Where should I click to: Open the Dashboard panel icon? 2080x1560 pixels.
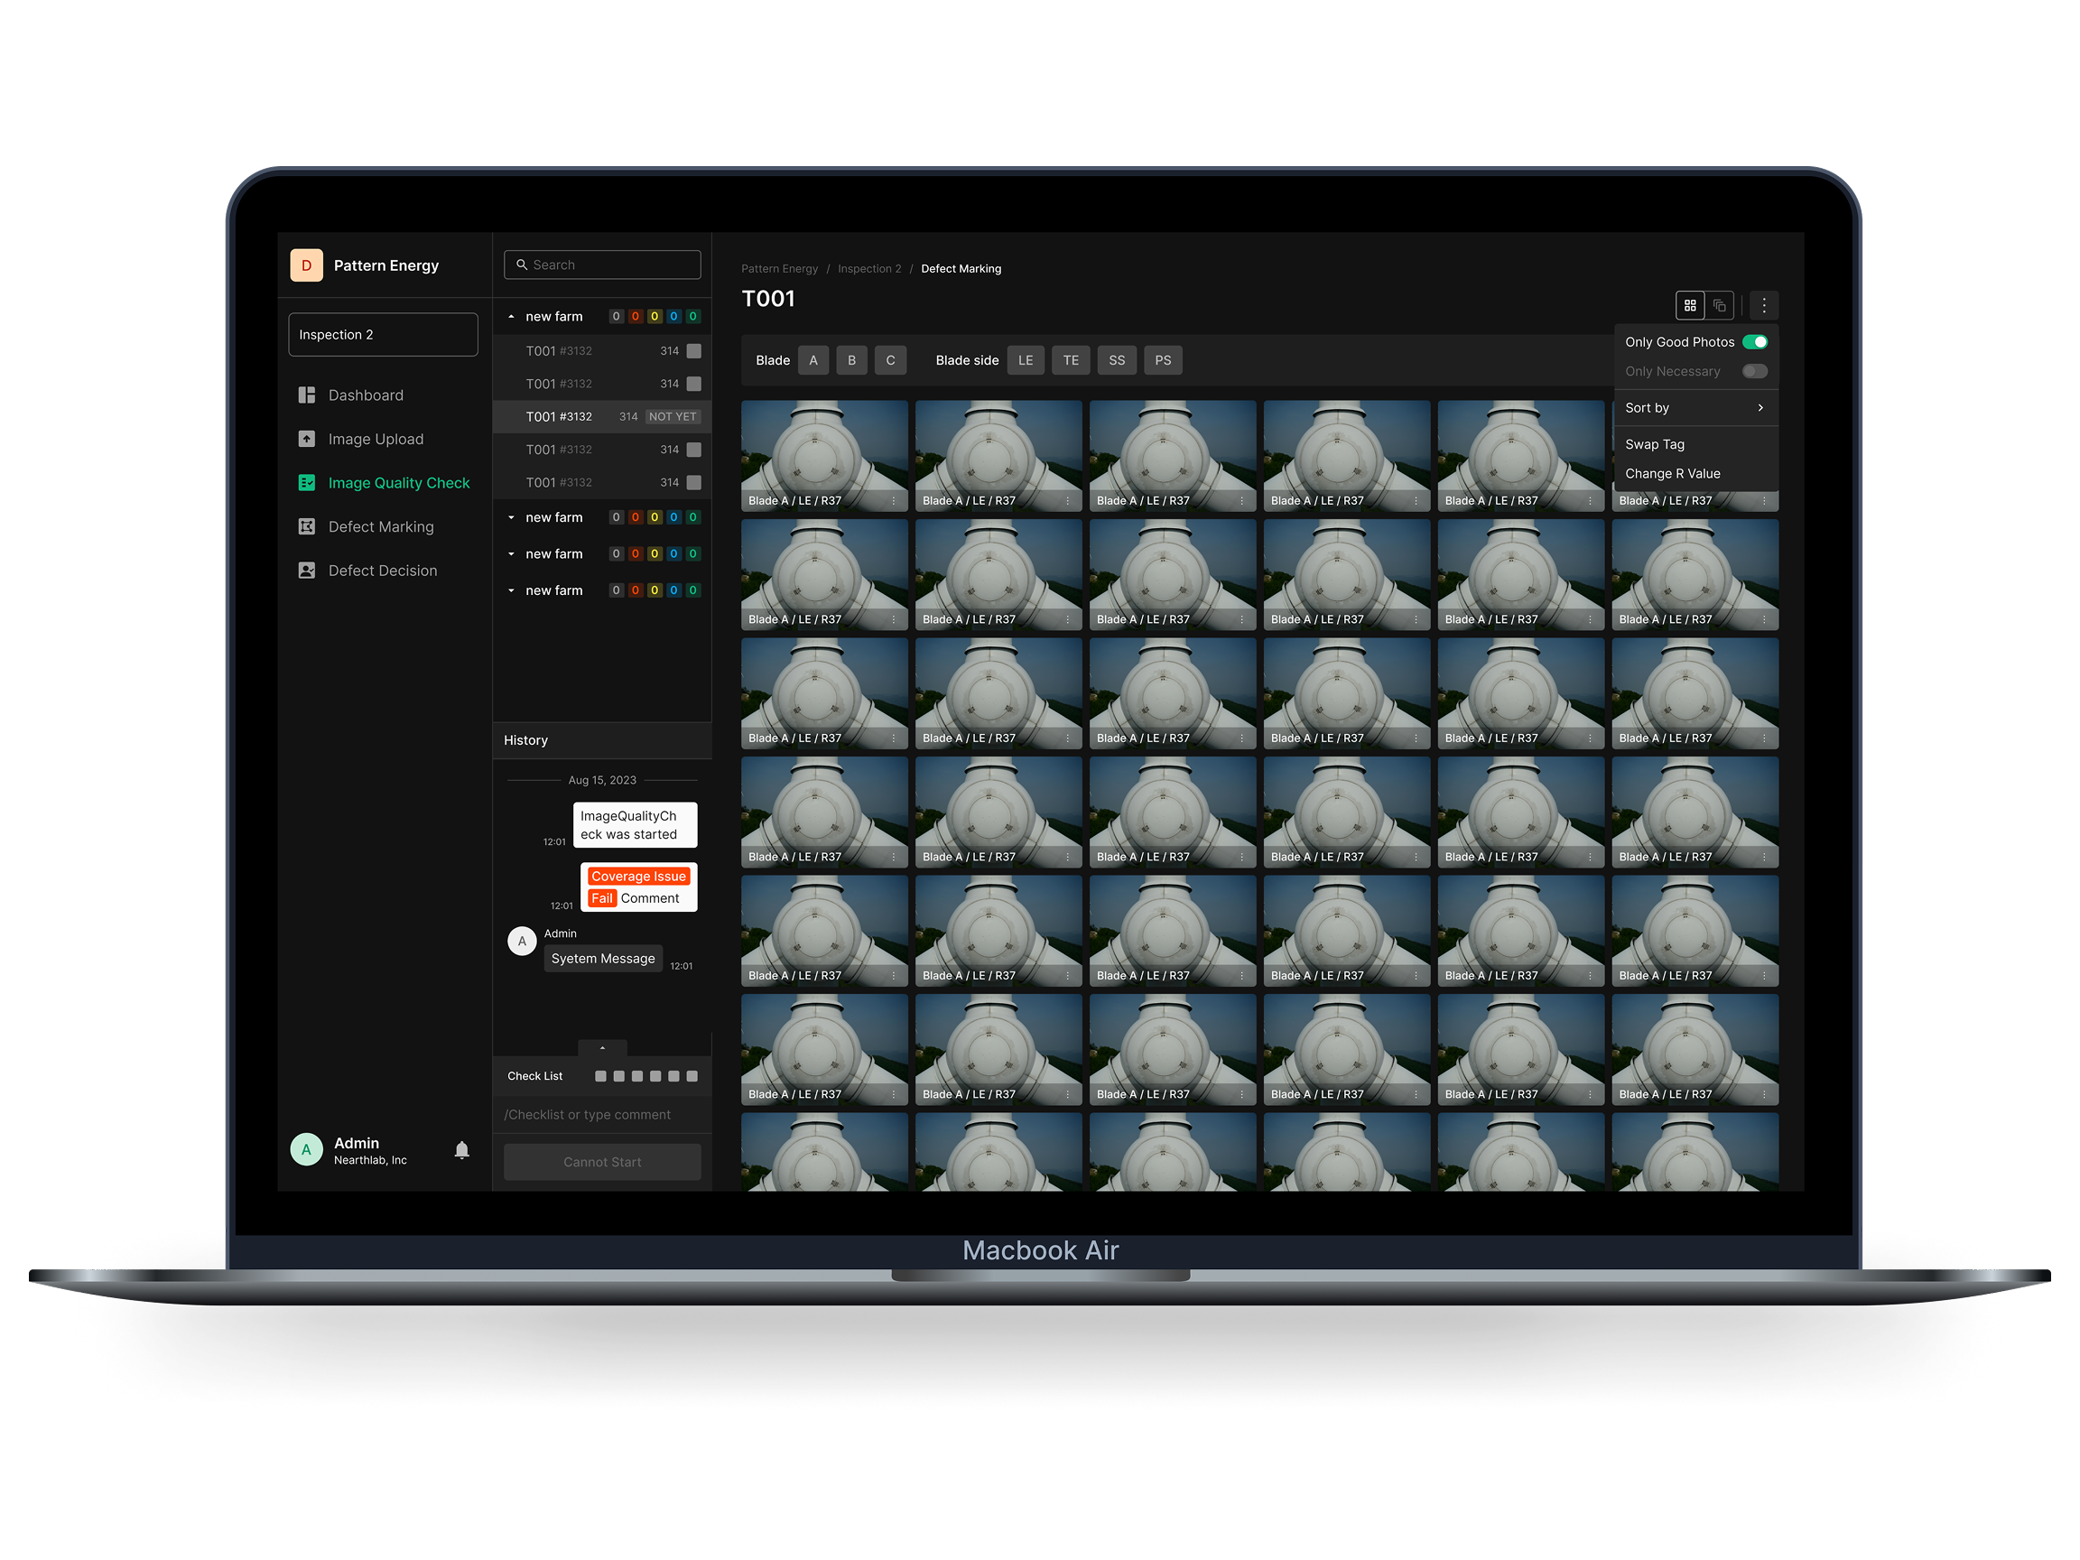(x=307, y=395)
